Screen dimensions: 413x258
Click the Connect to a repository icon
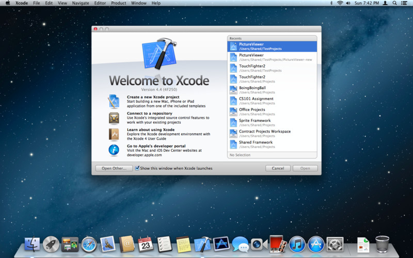(x=114, y=118)
